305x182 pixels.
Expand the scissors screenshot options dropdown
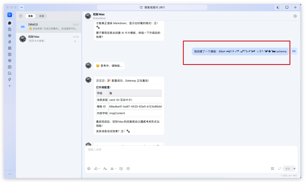click(115, 168)
